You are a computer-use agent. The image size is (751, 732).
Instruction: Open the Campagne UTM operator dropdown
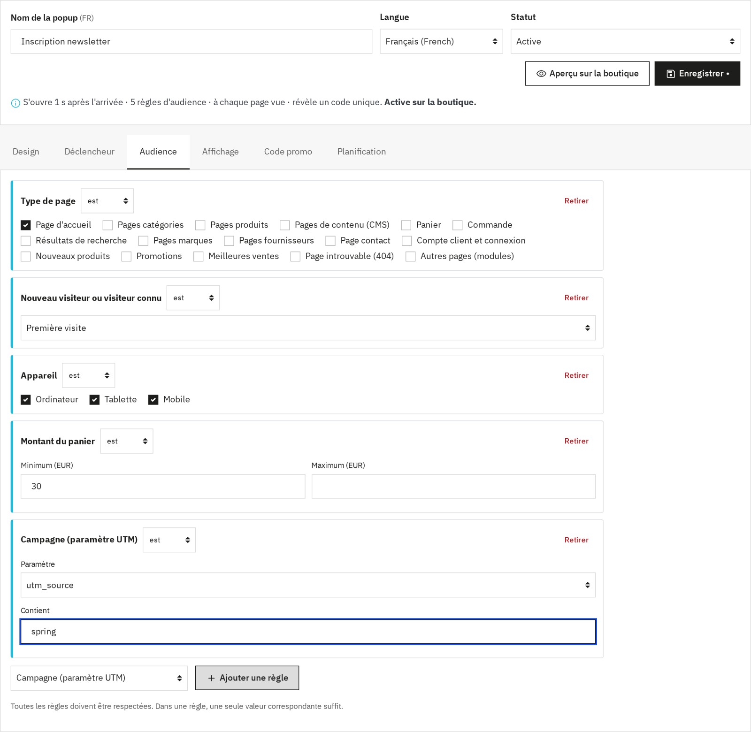(x=169, y=540)
